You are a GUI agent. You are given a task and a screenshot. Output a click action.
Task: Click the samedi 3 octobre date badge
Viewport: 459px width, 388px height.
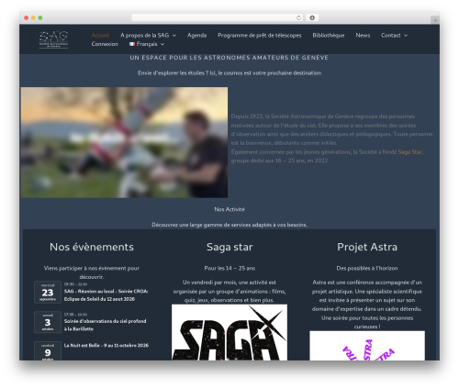[48, 322]
